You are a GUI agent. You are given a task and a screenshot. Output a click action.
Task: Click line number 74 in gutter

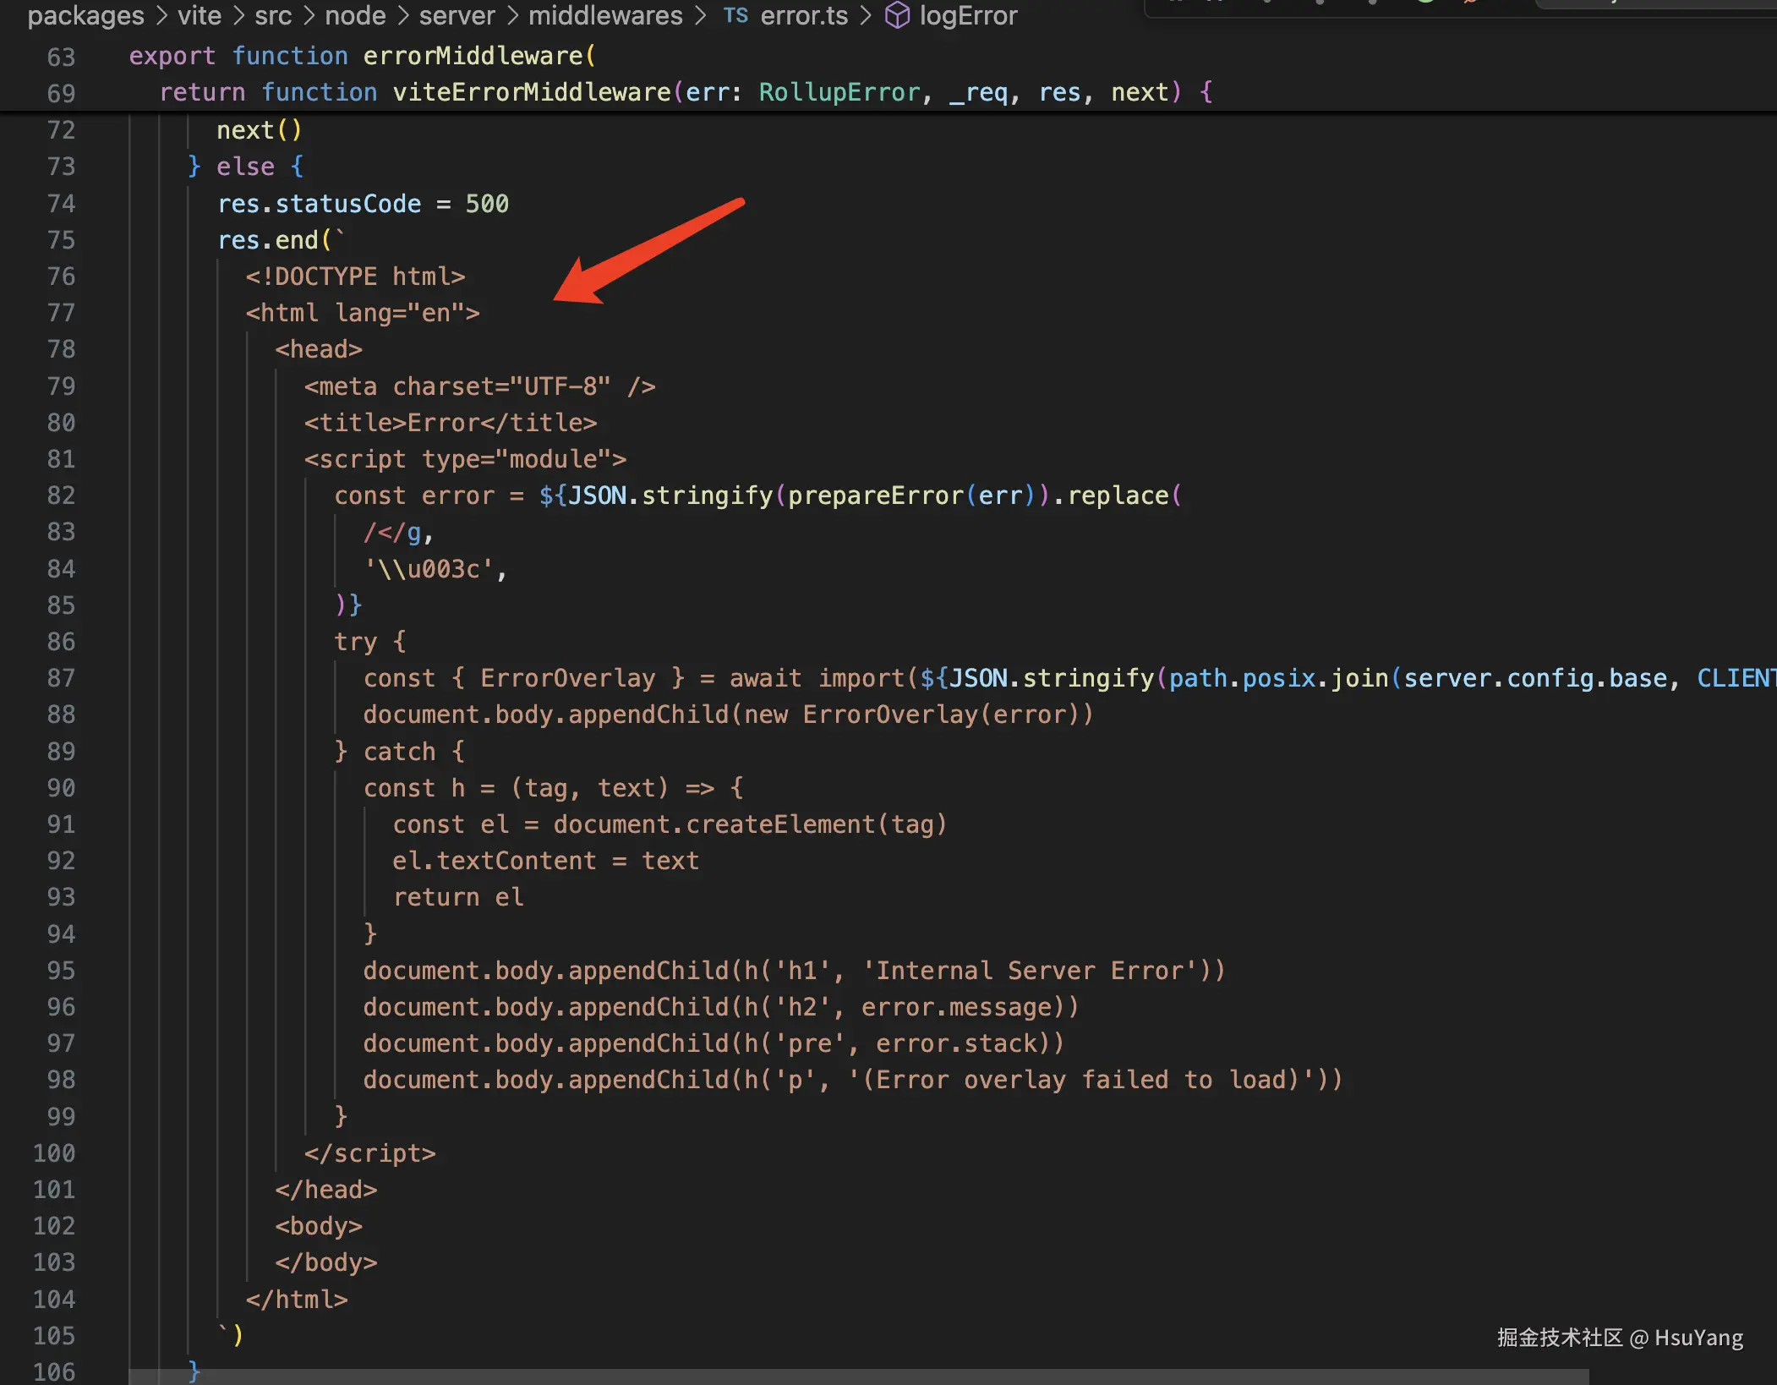[x=61, y=204]
